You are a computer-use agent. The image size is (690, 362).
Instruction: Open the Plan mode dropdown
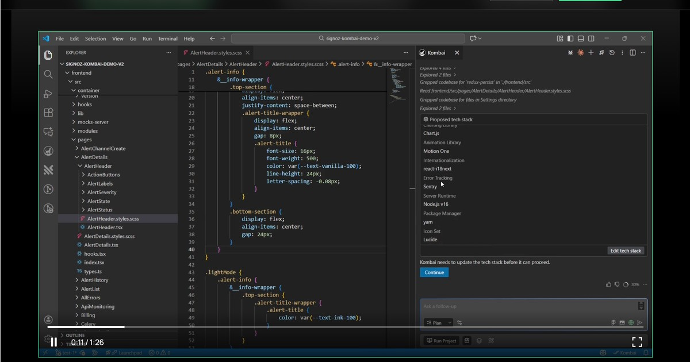coord(438,323)
